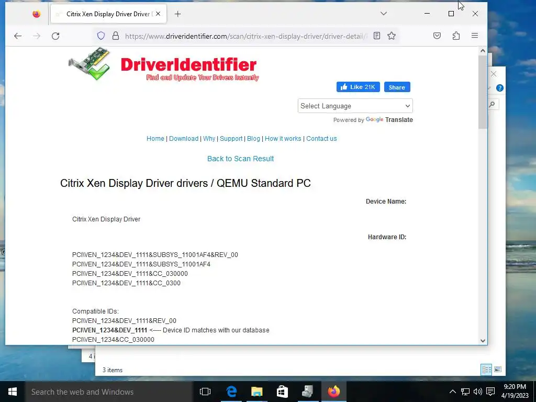536x402 pixels.
Task: Launch Microsoft Edge from the taskbar
Action: (x=231, y=392)
